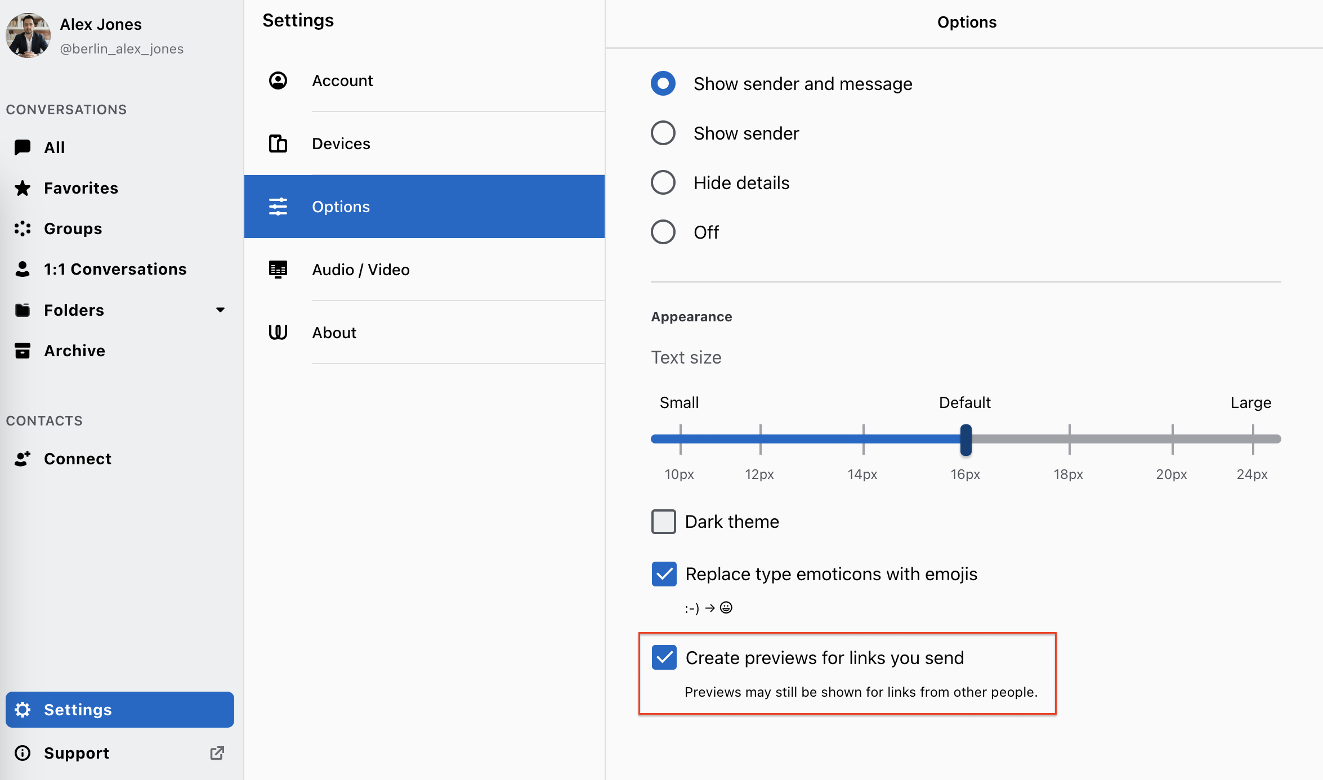The height and width of the screenshot is (780, 1323).
Task: Open 1:1 Conversations list
Action: 119,269
